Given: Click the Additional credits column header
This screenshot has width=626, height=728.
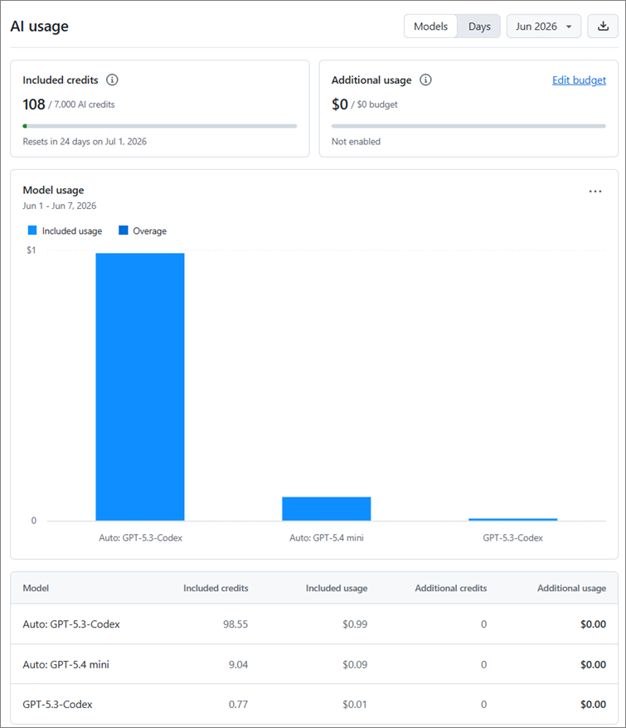Looking at the screenshot, I should (450, 588).
